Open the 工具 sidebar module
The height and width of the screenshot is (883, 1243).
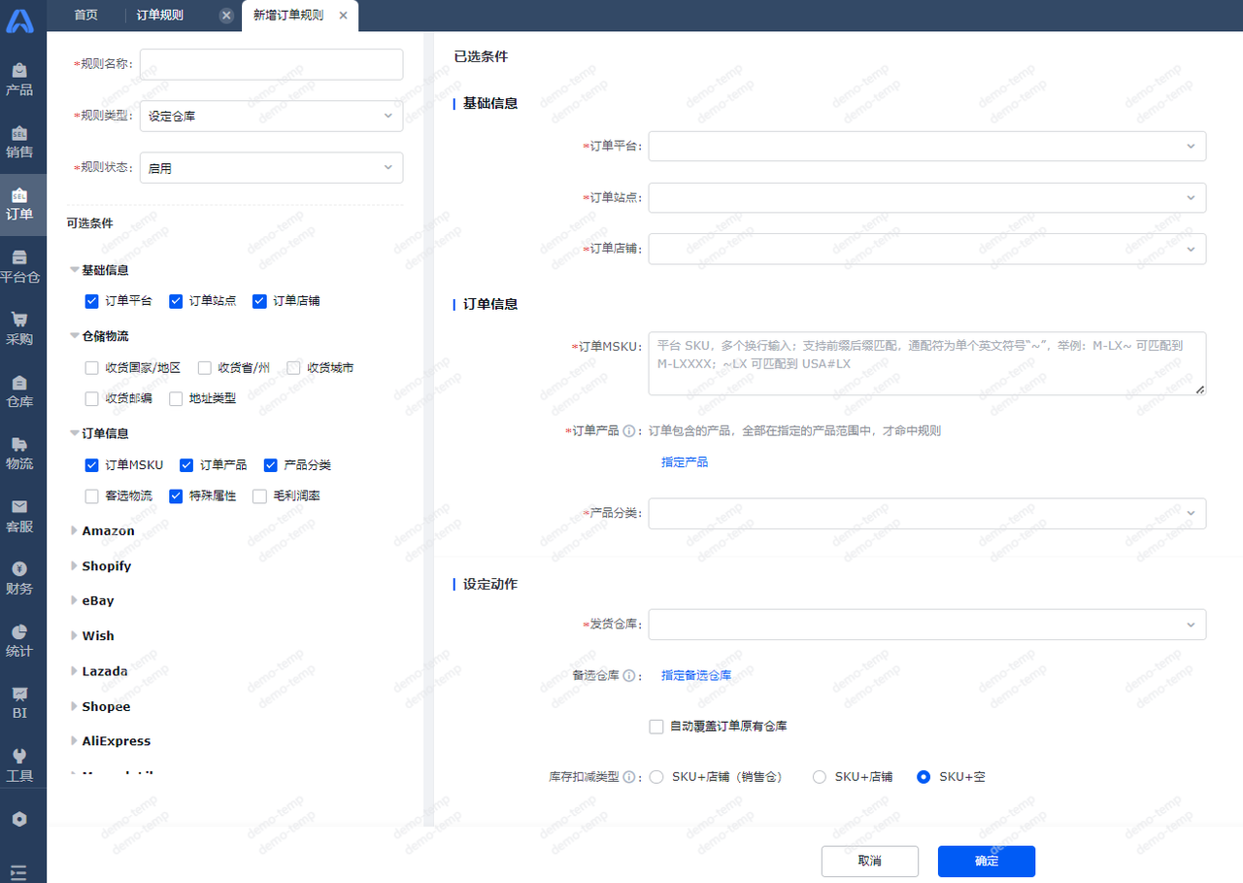coord(19,764)
